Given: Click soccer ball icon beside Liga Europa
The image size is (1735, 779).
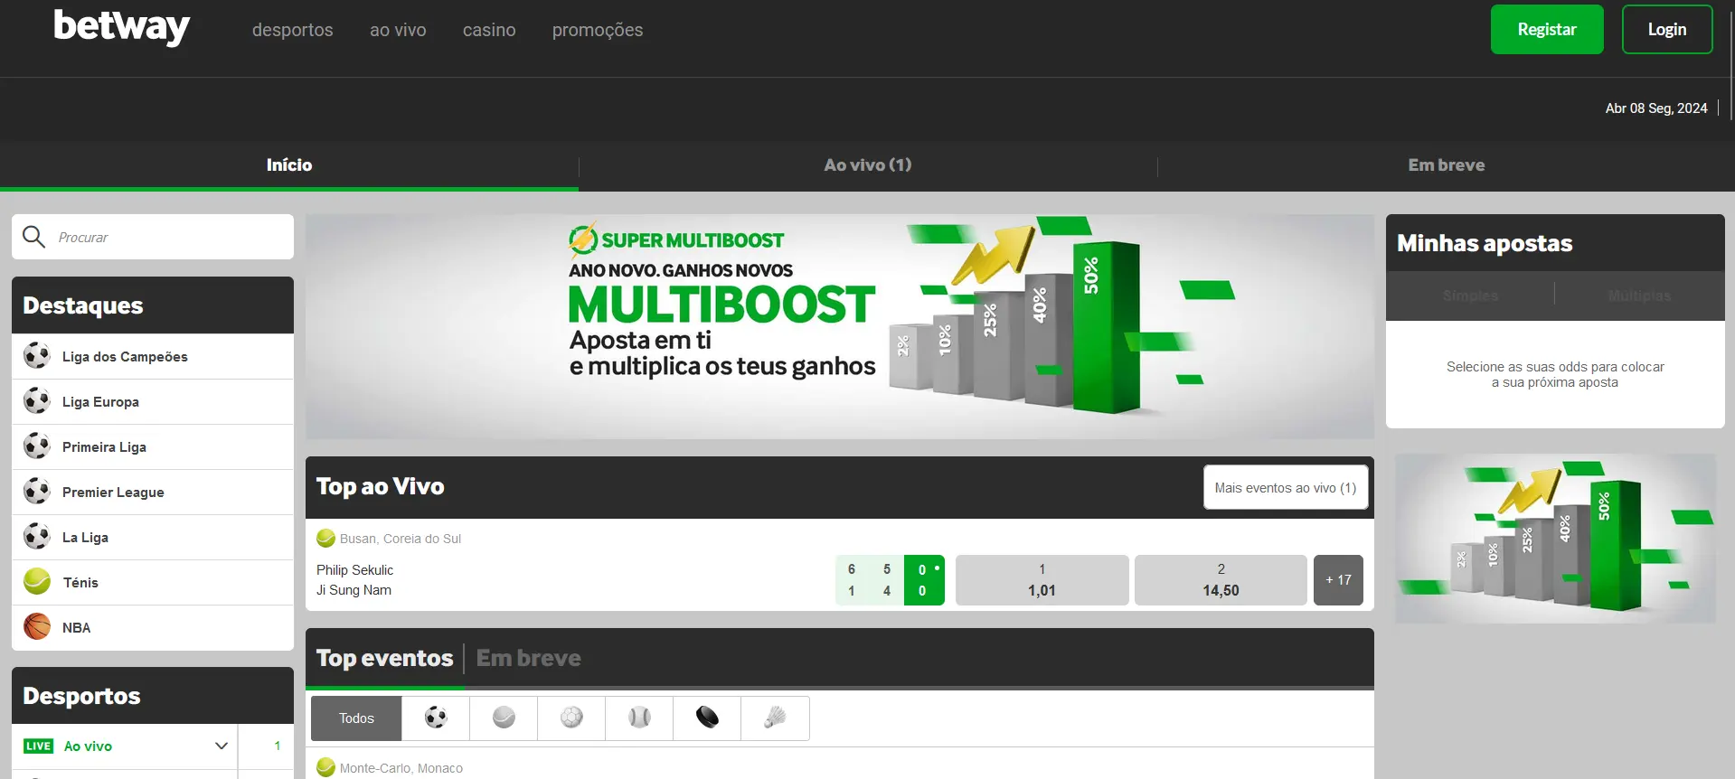Looking at the screenshot, I should click(x=37, y=400).
